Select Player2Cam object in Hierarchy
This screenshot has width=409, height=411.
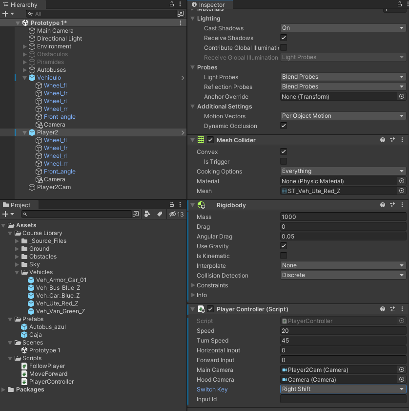[x=54, y=187]
